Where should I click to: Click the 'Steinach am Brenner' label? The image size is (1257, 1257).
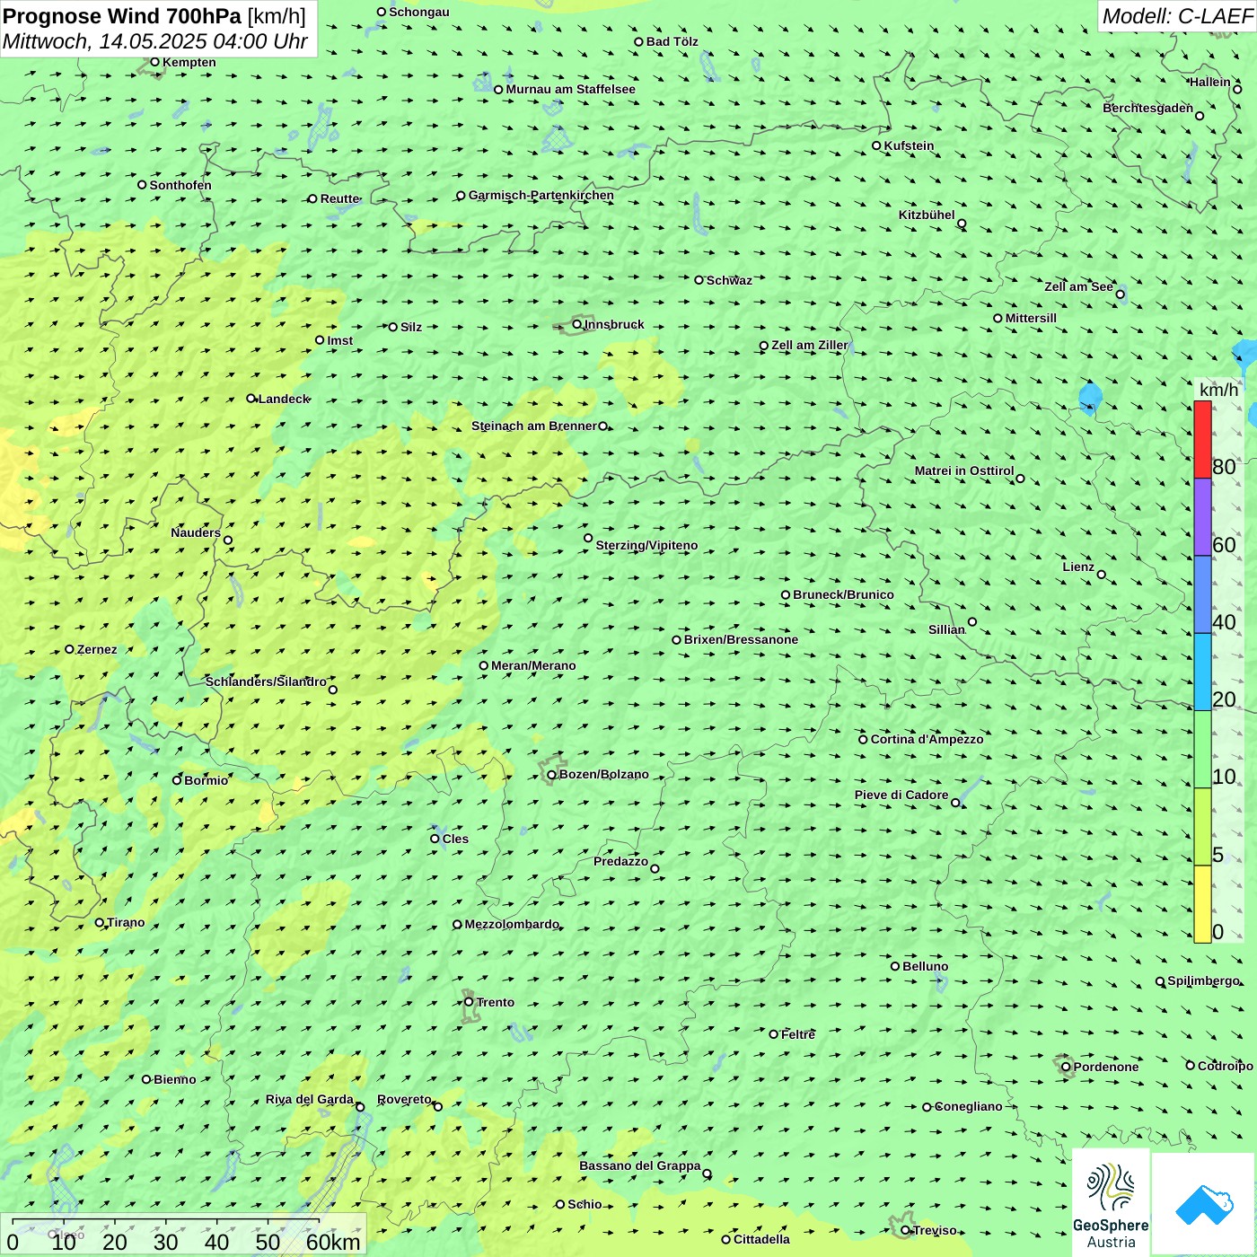tap(534, 426)
